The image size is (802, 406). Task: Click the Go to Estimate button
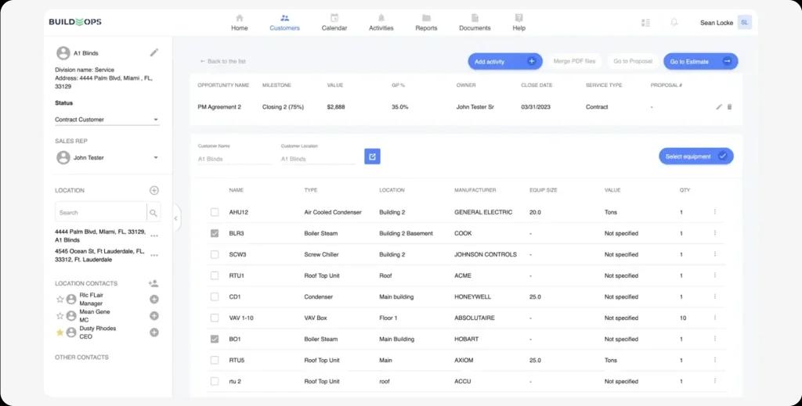(700, 61)
